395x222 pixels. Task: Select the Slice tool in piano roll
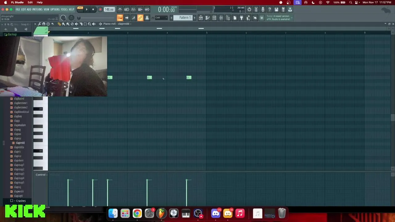[81, 24]
